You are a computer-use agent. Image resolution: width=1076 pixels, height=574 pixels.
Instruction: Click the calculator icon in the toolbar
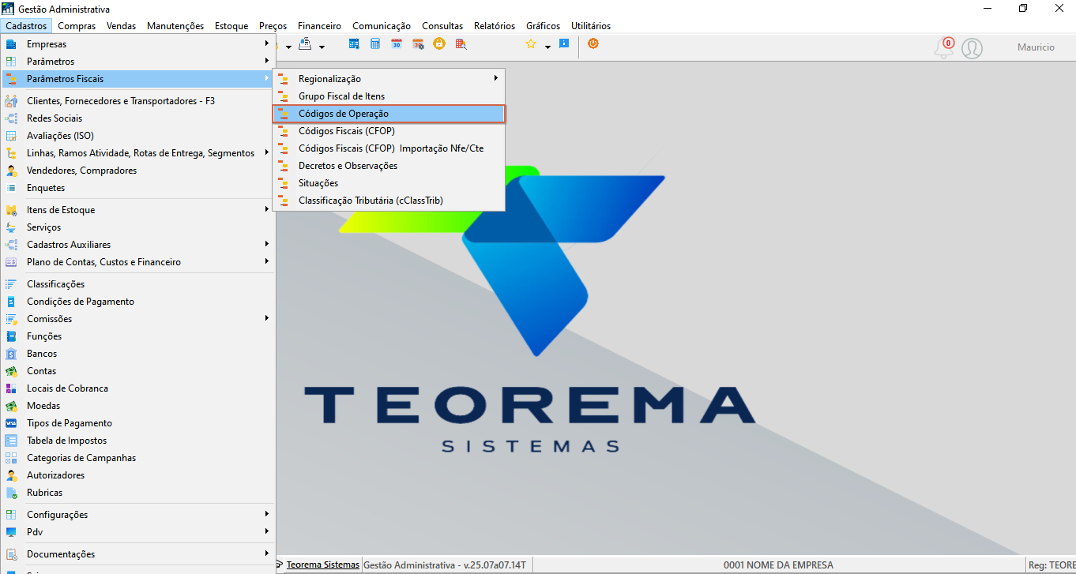click(375, 44)
